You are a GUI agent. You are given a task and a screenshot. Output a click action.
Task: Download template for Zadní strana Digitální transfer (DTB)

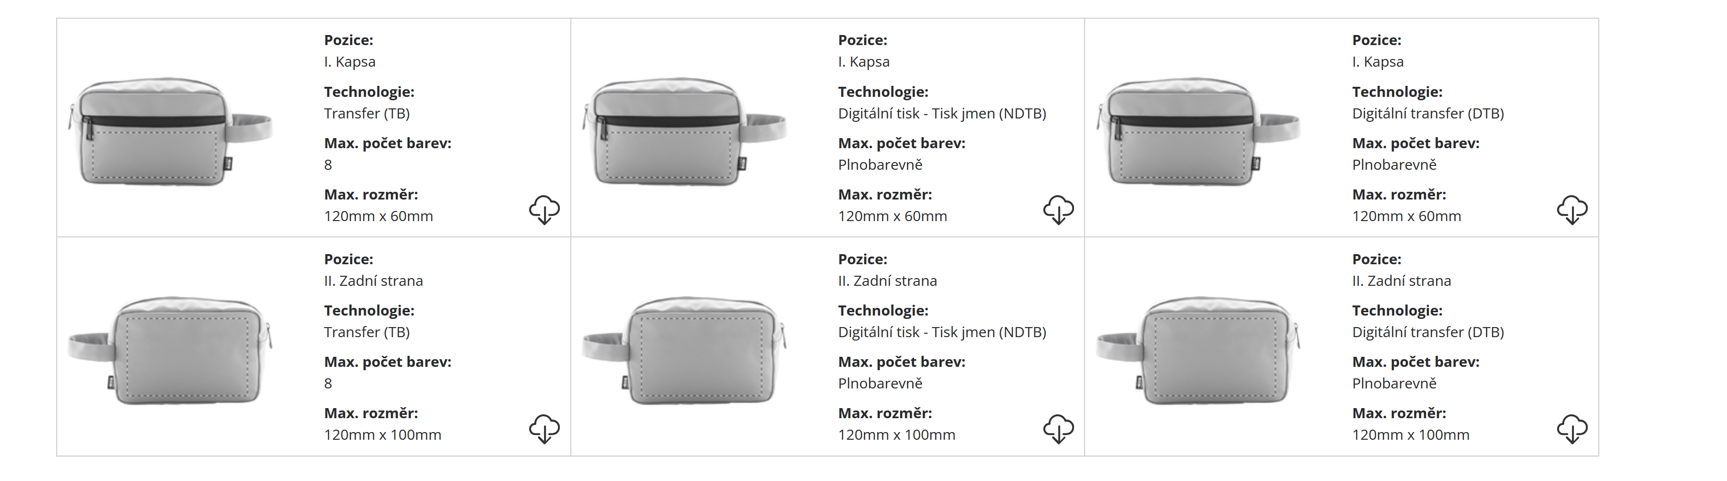point(1571,429)
